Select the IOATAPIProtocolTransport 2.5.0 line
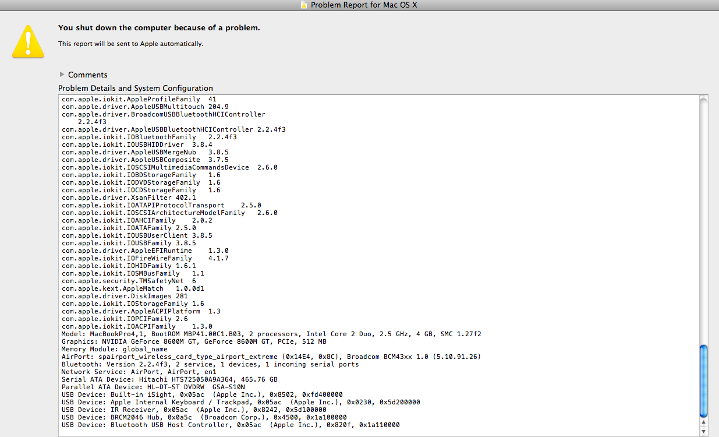The height and width of the screenshot is (437, 719). click(x=161, y=205)
